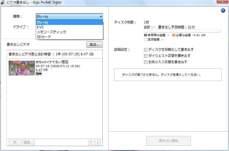Collapse the 種類 dropdown via its arrow
The height and width of the screenshot is (151, 229).
(101, 17)
